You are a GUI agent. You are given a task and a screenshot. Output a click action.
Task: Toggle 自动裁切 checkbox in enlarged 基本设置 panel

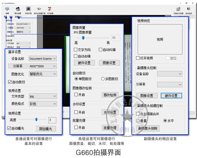[x=10, y=82]
